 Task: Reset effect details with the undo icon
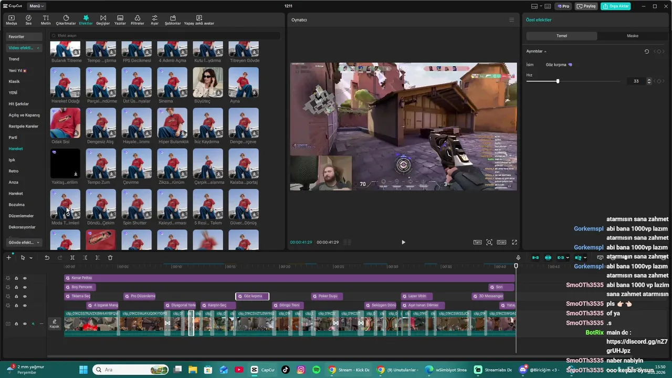[x=647, y=51]
